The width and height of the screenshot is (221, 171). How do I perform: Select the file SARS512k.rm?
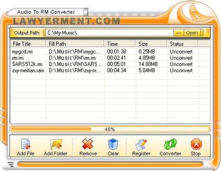point(27,64)
